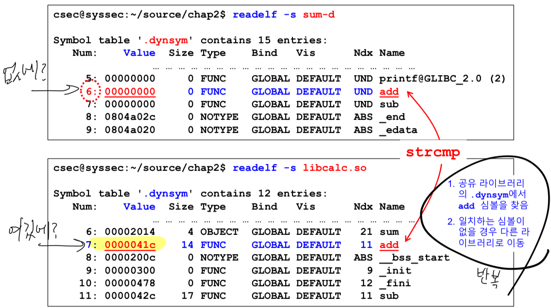Click the value '00002014' in the sum row

(x=130, y=232)
